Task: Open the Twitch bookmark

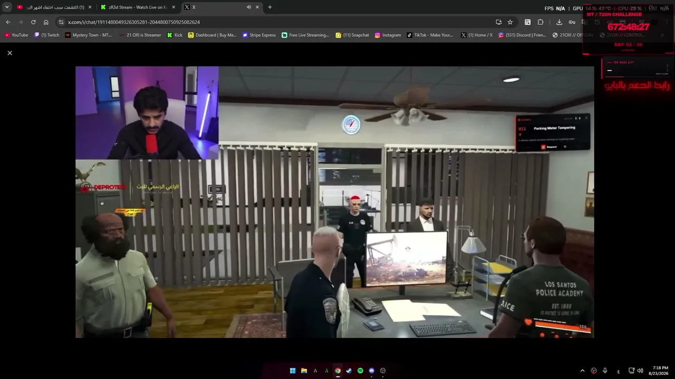Action: click(47, 35)
